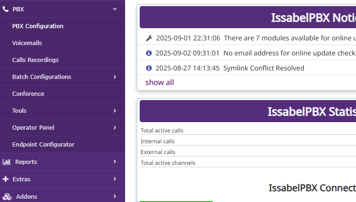Expand the Tools submenu arrow

[115, 111]
